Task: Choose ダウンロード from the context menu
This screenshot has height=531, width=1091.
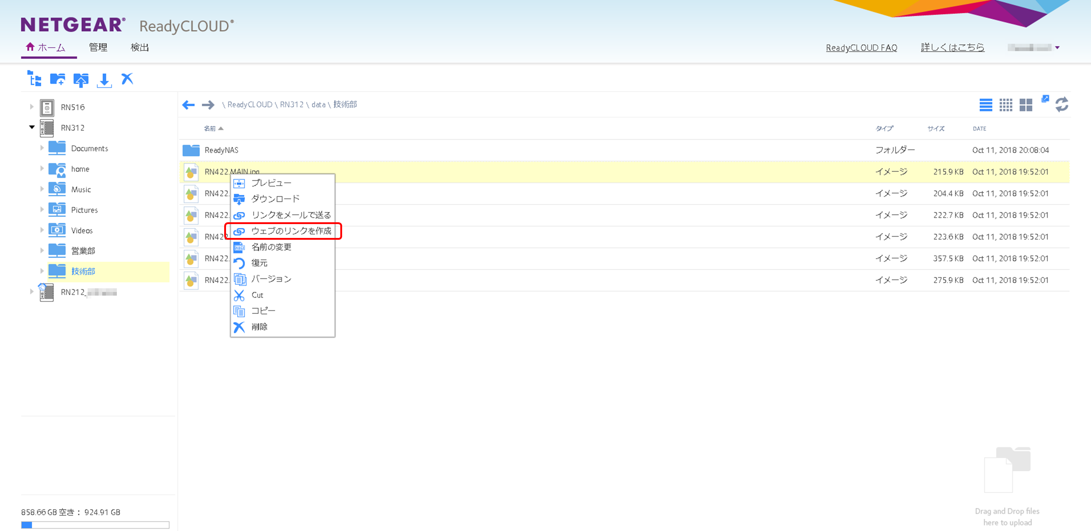Action: point(283,199)
